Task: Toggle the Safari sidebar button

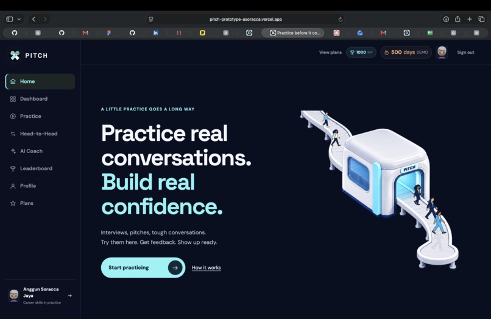Action: click(x=10, y=19)
